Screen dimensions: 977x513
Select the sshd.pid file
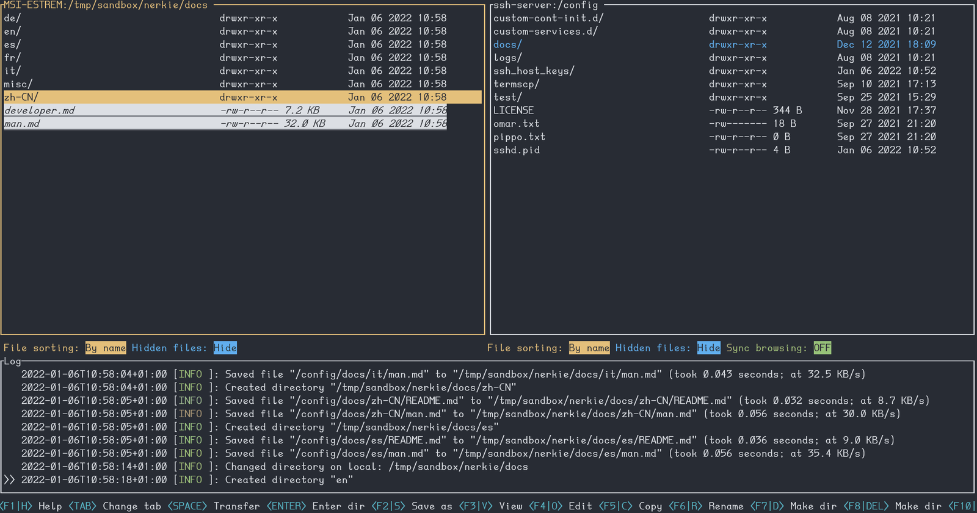732,150
